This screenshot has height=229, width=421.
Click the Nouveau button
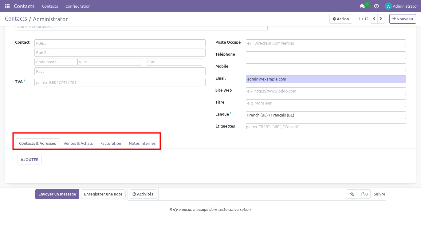click(x=403, y=19)
